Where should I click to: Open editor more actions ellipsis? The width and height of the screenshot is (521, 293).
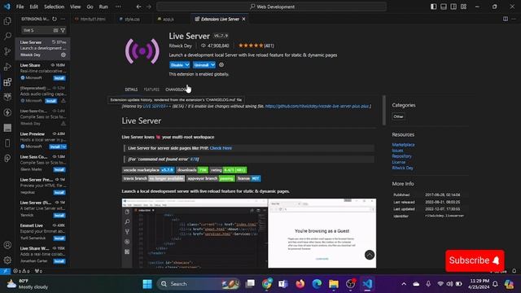(514, 19)
